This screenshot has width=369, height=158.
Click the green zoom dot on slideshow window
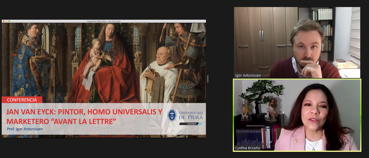tap(9, 21)
